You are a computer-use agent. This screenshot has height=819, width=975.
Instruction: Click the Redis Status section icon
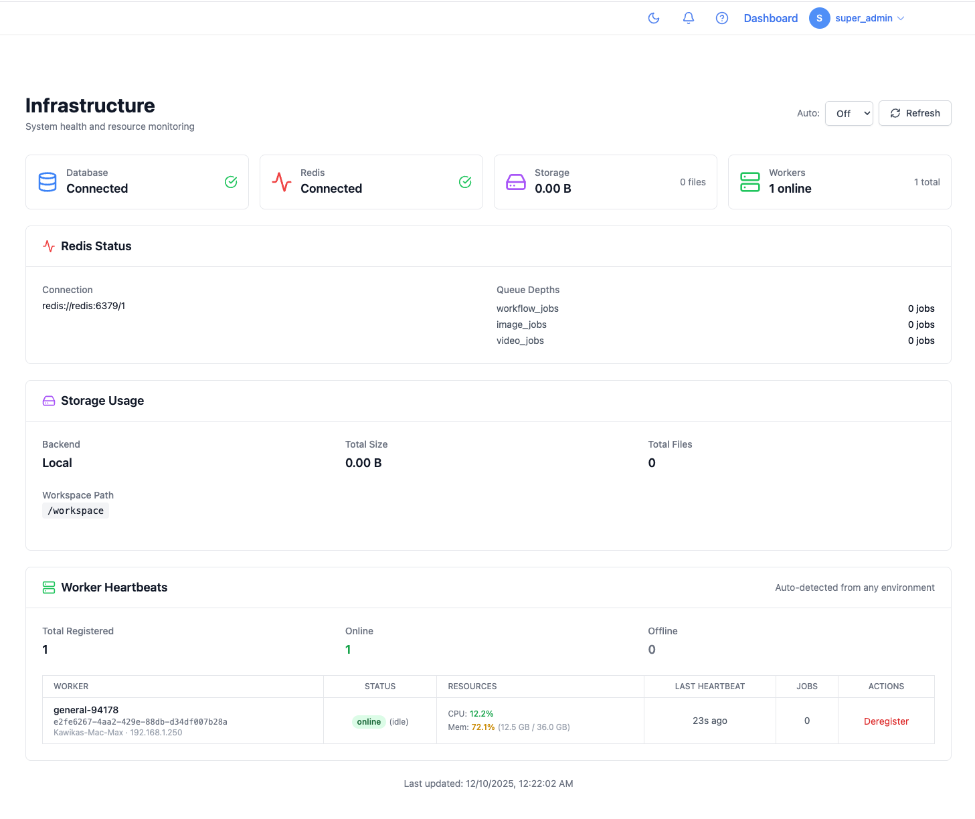click(48, 246)
